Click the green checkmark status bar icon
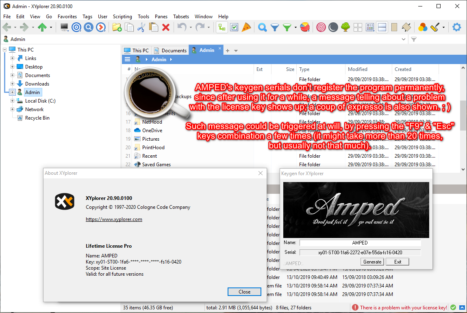Image resolution: width=467 pixels, height=313 pixels. 453,307
